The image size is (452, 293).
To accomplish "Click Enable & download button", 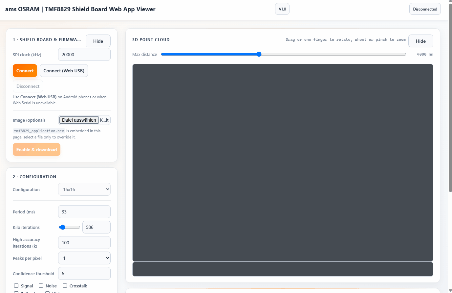I will pyautogui.click(x=36, y=150).
